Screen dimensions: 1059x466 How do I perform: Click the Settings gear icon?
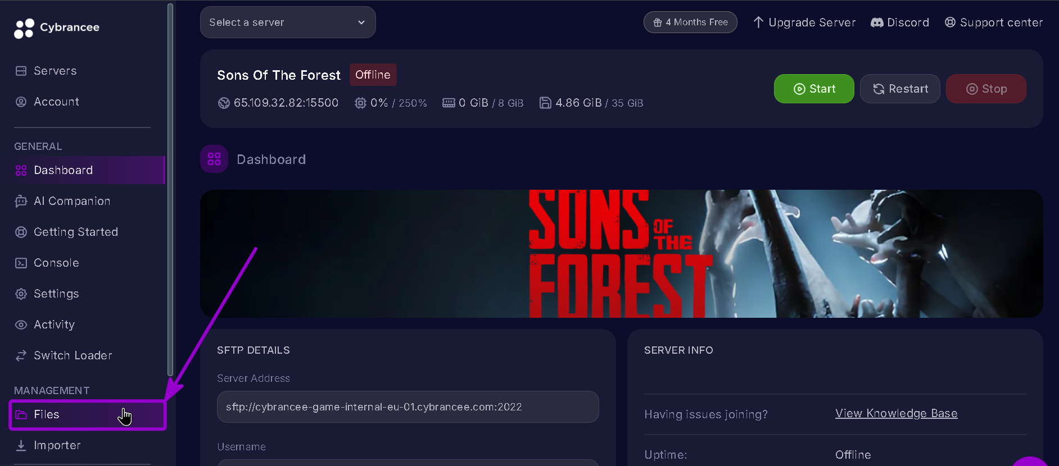point(21,294)
